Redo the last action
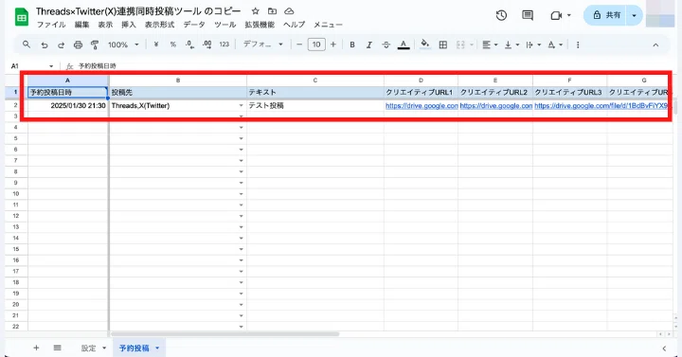Viewport: 682px width, 357px height. 62,45
